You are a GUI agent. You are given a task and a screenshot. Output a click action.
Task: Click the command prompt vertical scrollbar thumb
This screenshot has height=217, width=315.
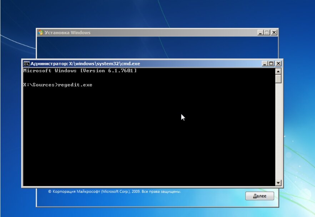point(278,79)
